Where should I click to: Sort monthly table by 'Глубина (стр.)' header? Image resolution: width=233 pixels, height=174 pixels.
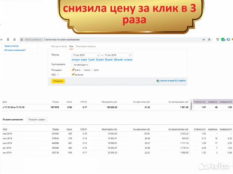coord(200,129)
